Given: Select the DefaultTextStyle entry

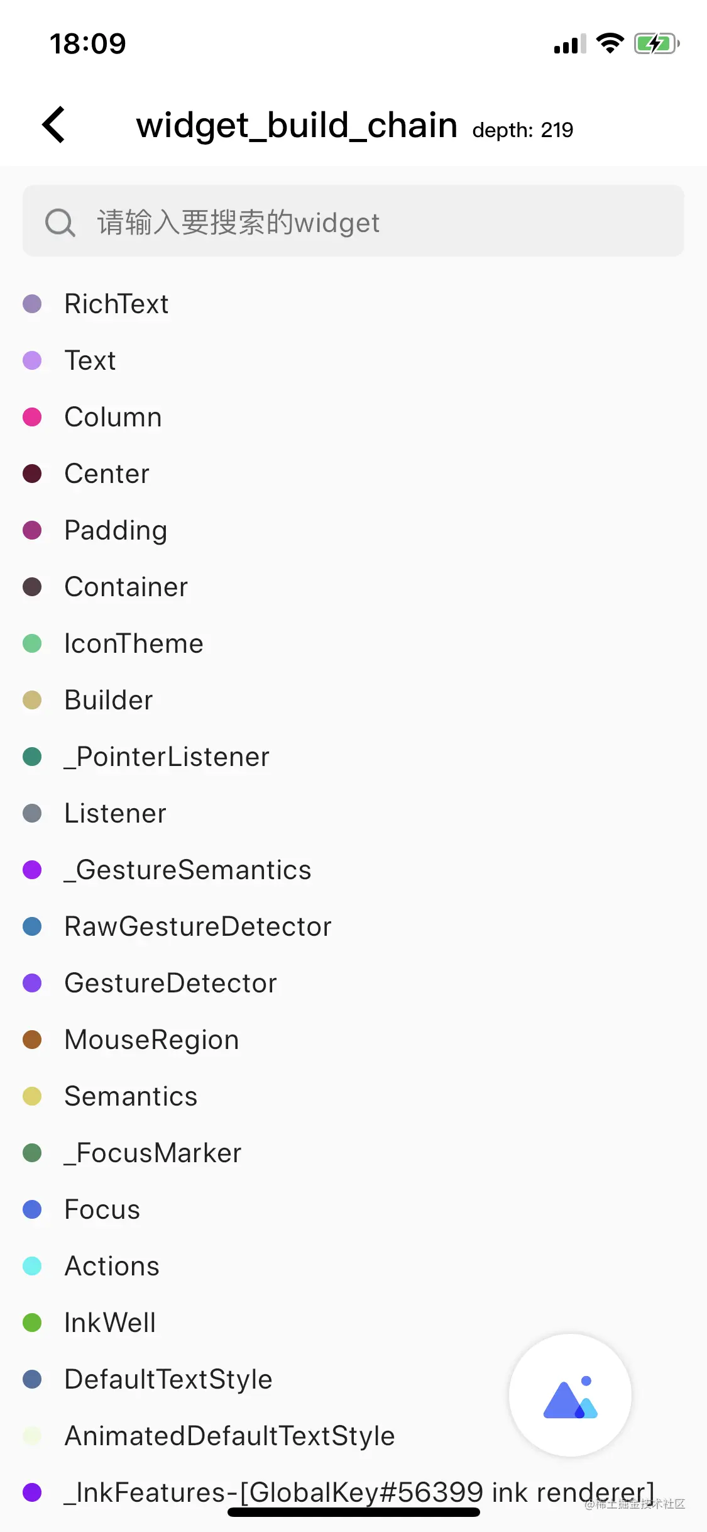Looking at the screenshot, I should (168, 1379).
